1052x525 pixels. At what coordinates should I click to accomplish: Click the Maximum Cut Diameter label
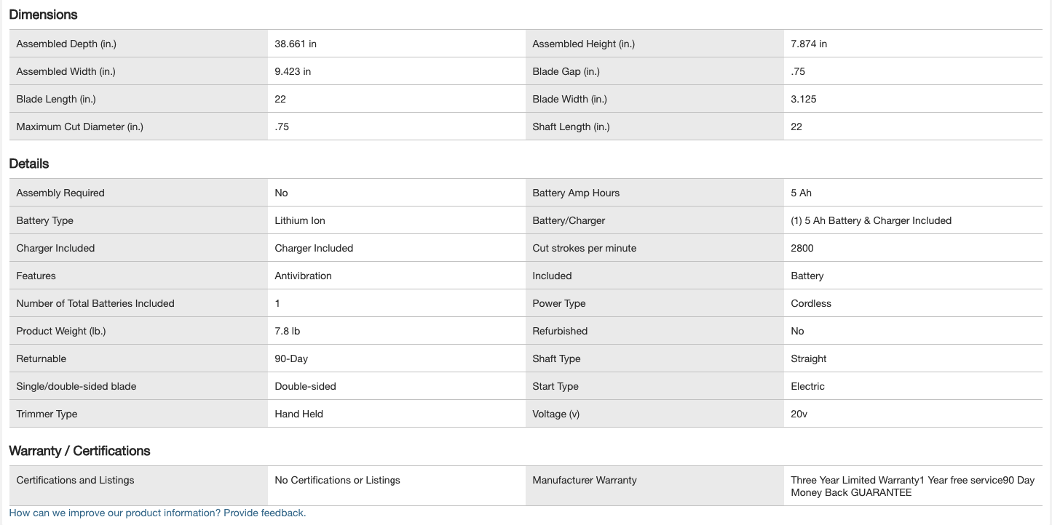[80, 127]
